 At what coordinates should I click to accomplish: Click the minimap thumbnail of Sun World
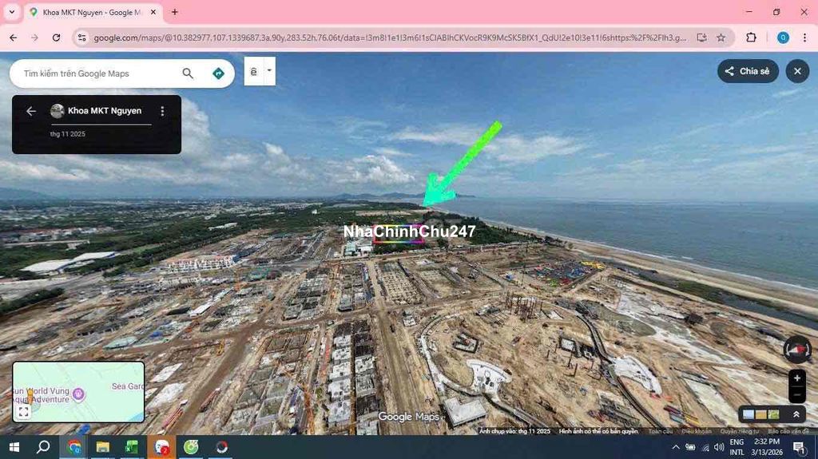click(78, 391)
